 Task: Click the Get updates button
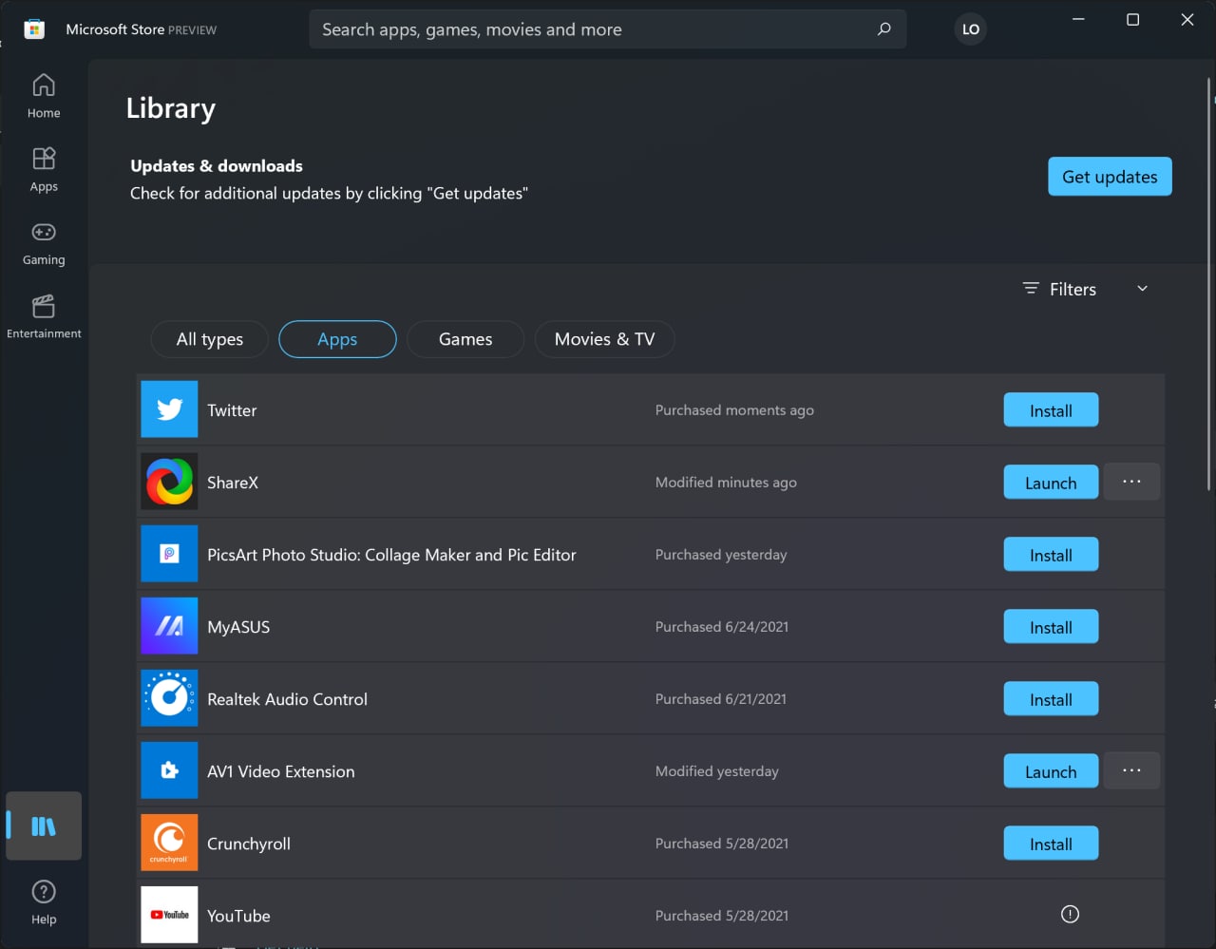click(1110, 177)
